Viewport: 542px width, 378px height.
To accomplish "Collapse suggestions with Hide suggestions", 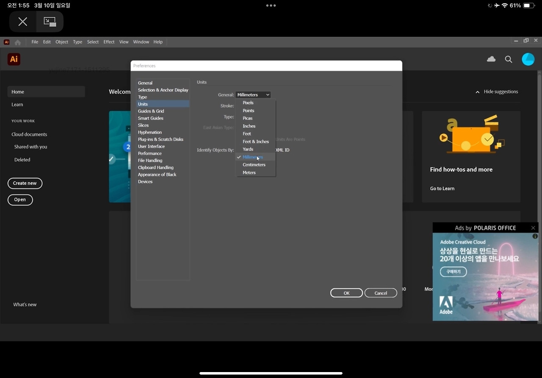I will pyautogui.click(x=497, y=92).
